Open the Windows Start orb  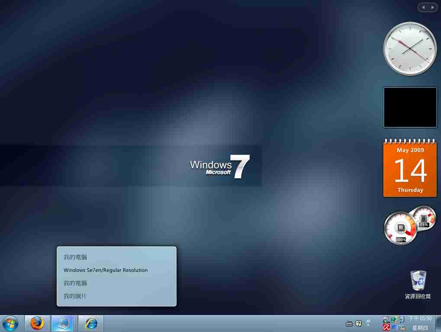point(10,323)
